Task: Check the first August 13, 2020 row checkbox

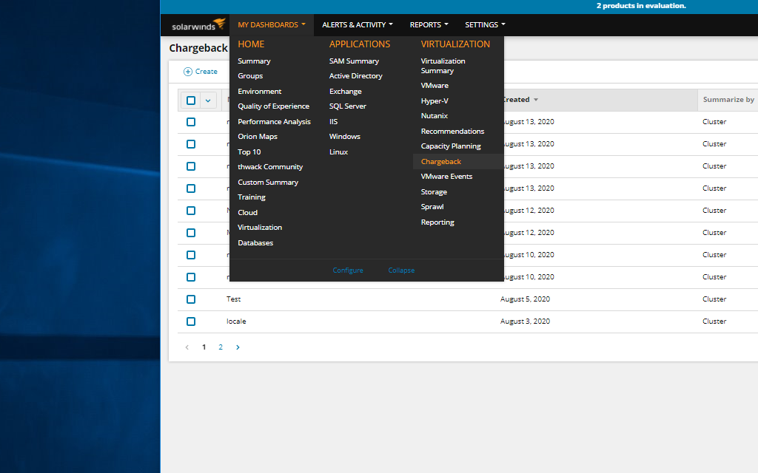Action: coord(191,122)
